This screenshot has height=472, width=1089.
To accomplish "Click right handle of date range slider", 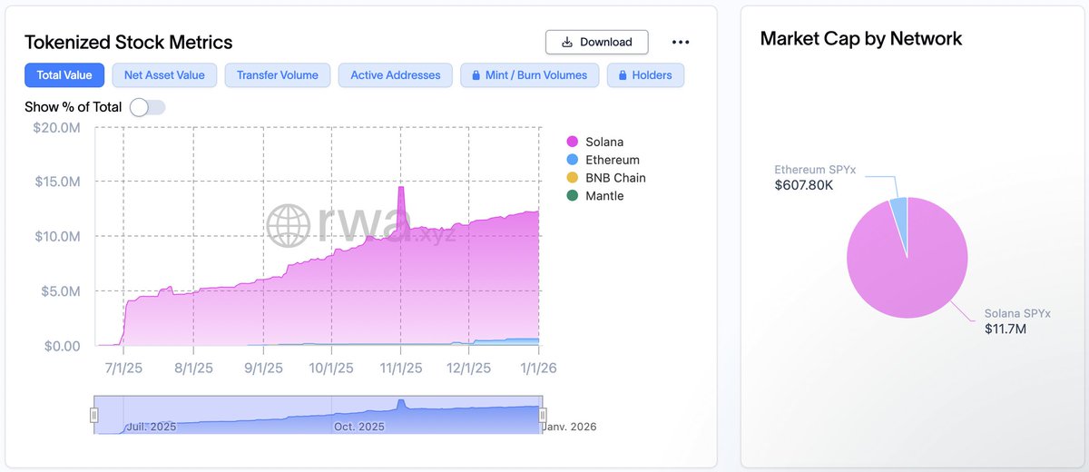I will [x=543, y=415].
